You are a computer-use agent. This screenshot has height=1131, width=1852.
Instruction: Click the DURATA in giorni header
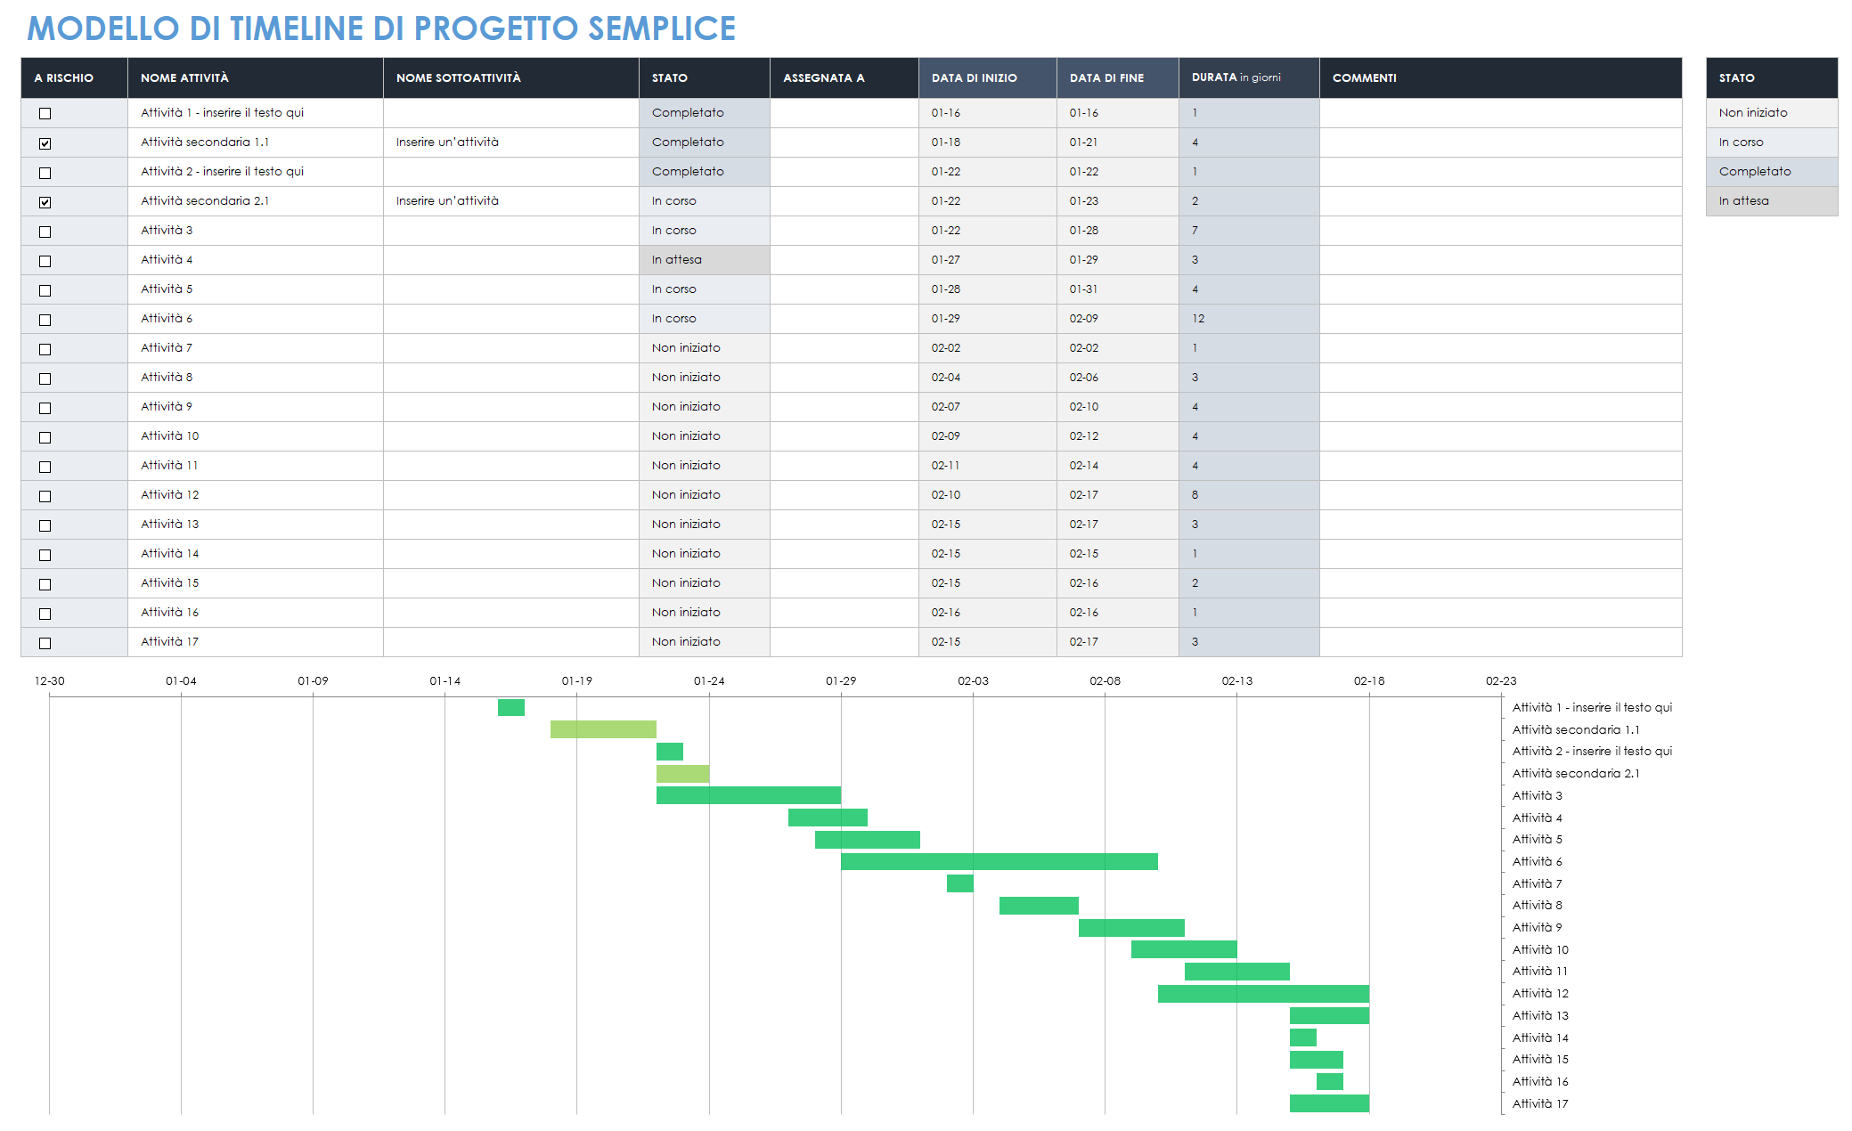coord(1249,77)
